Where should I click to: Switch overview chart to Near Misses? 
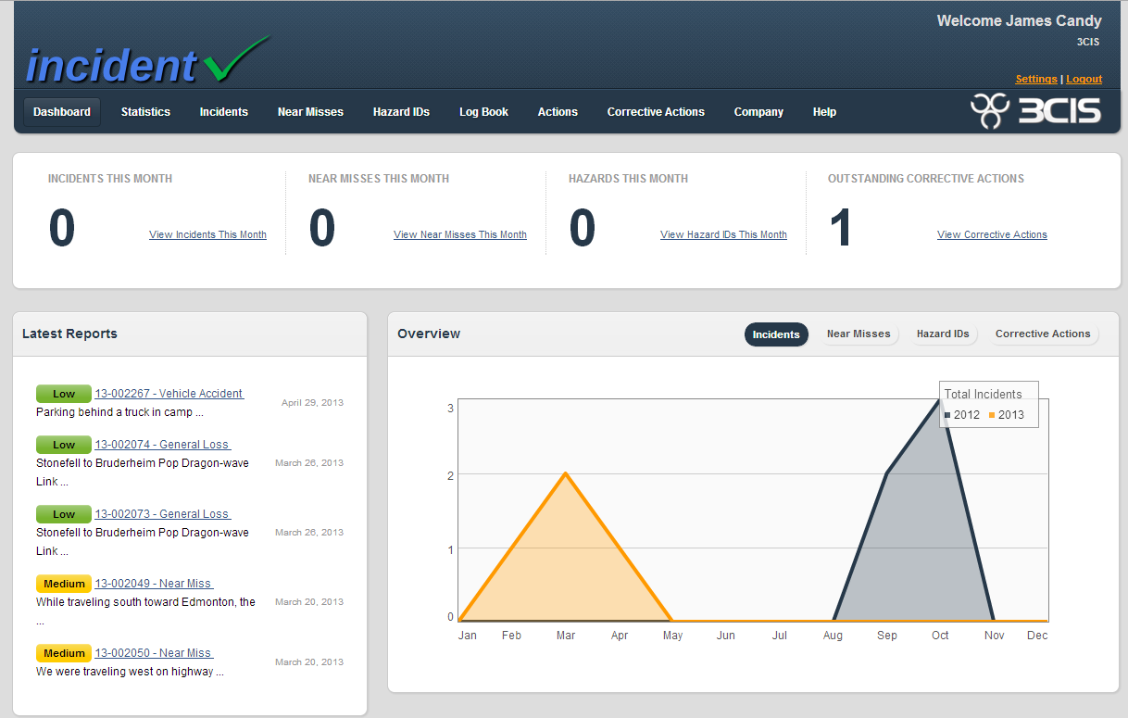[858, 334]
